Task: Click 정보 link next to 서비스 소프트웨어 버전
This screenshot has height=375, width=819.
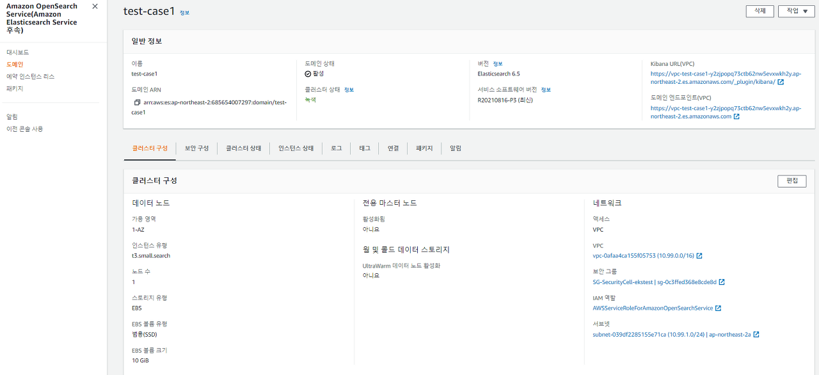Action: coord(546,90)
